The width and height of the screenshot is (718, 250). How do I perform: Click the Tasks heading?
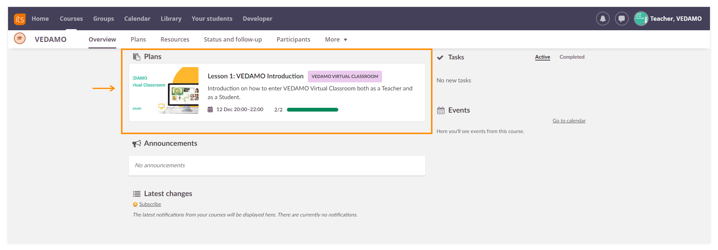456,57
